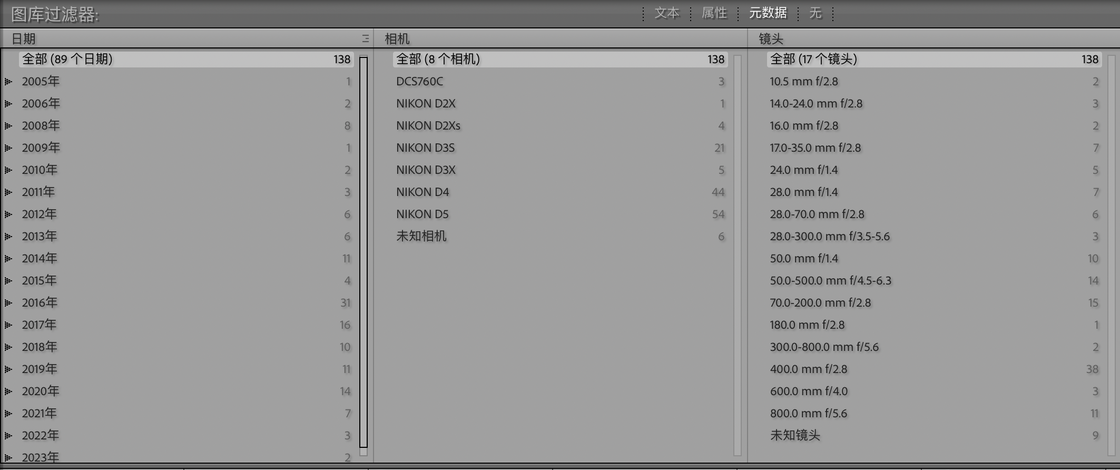
Task: Filter by 800.0 mm f/5.6 lens
Action: pyautogui.click(x=935, y=413)
